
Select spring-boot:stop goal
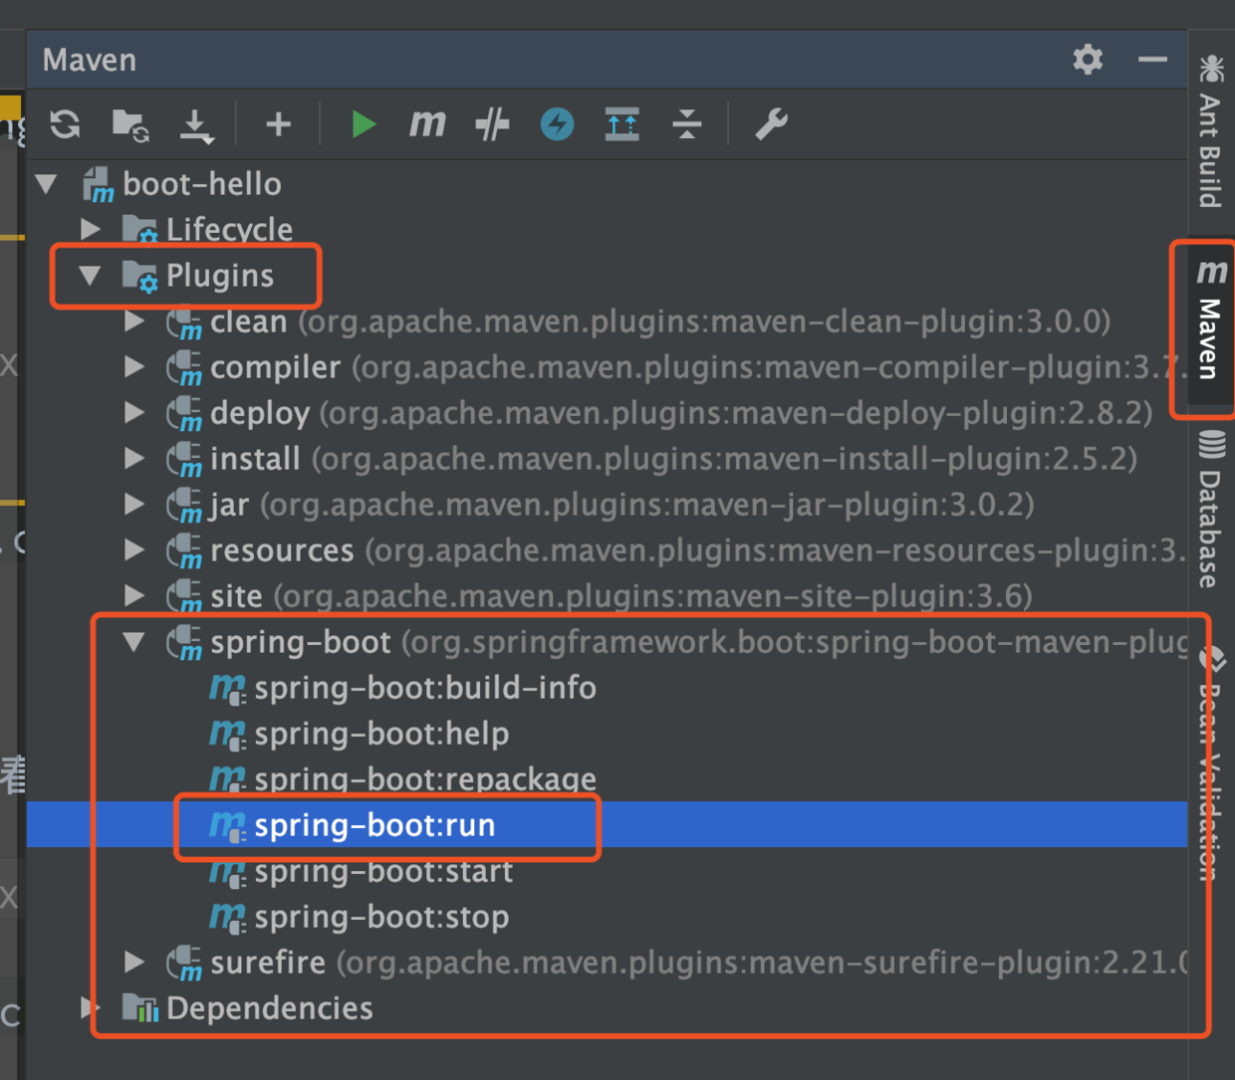381,917
